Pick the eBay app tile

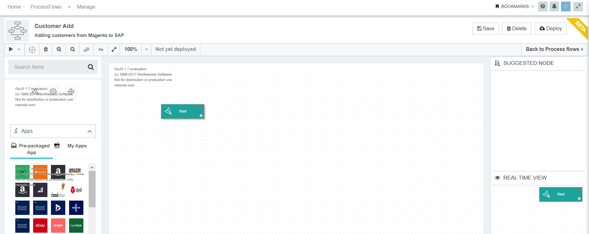[40, 226]
